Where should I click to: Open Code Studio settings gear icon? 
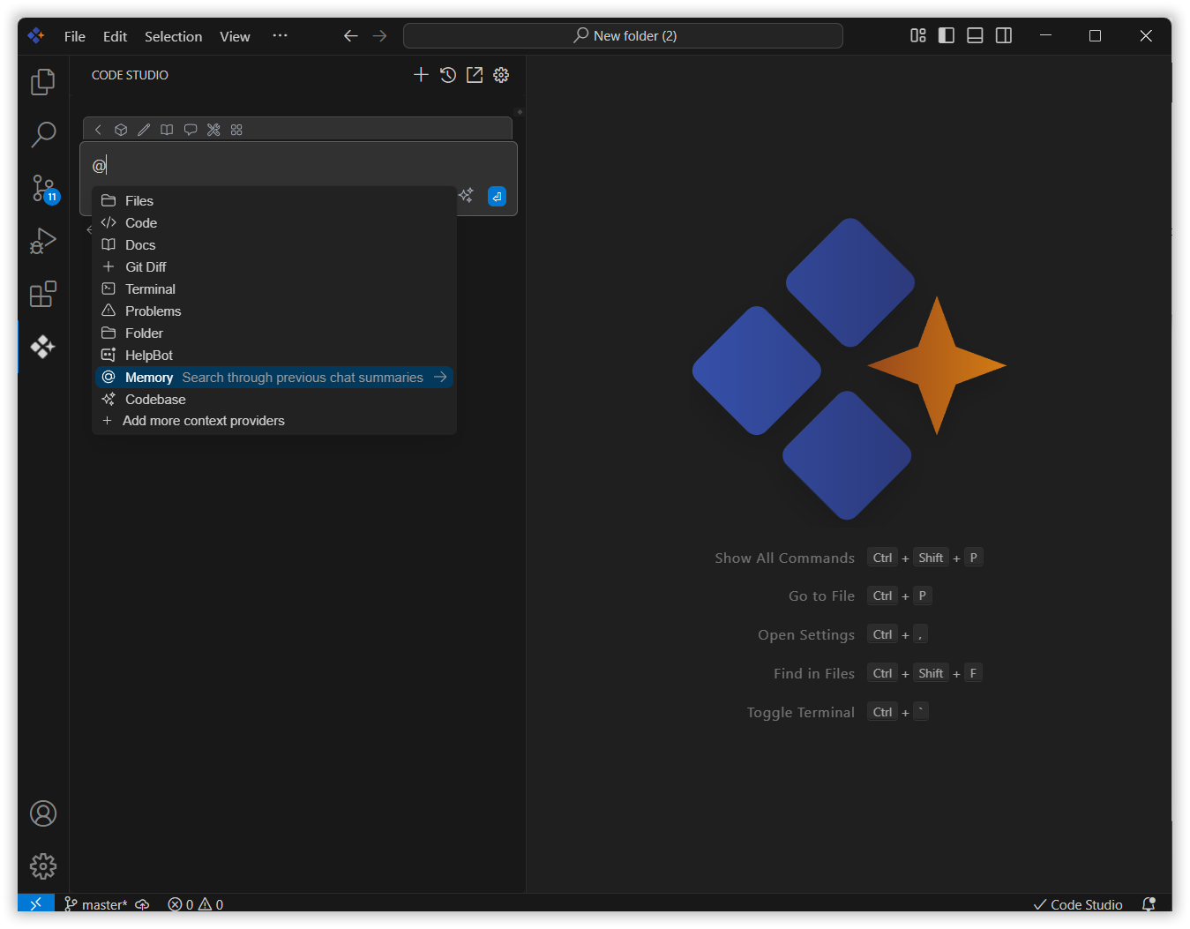click(501, 75)
